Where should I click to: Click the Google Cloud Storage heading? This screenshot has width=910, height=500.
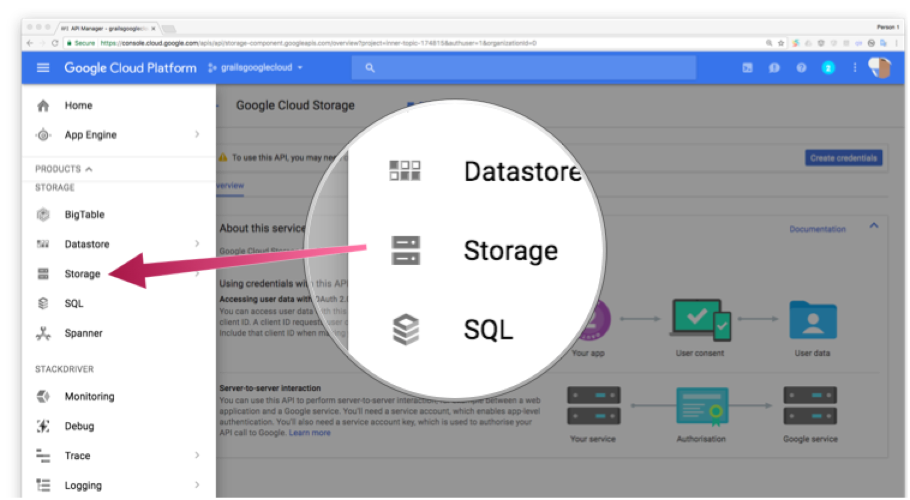coord(295,106)
